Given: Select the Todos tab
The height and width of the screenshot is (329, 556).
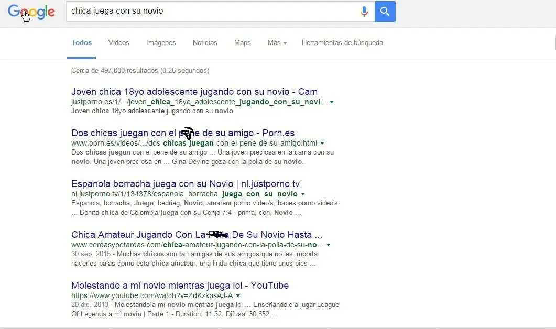Looking at the screenshot, I should 81,43.
